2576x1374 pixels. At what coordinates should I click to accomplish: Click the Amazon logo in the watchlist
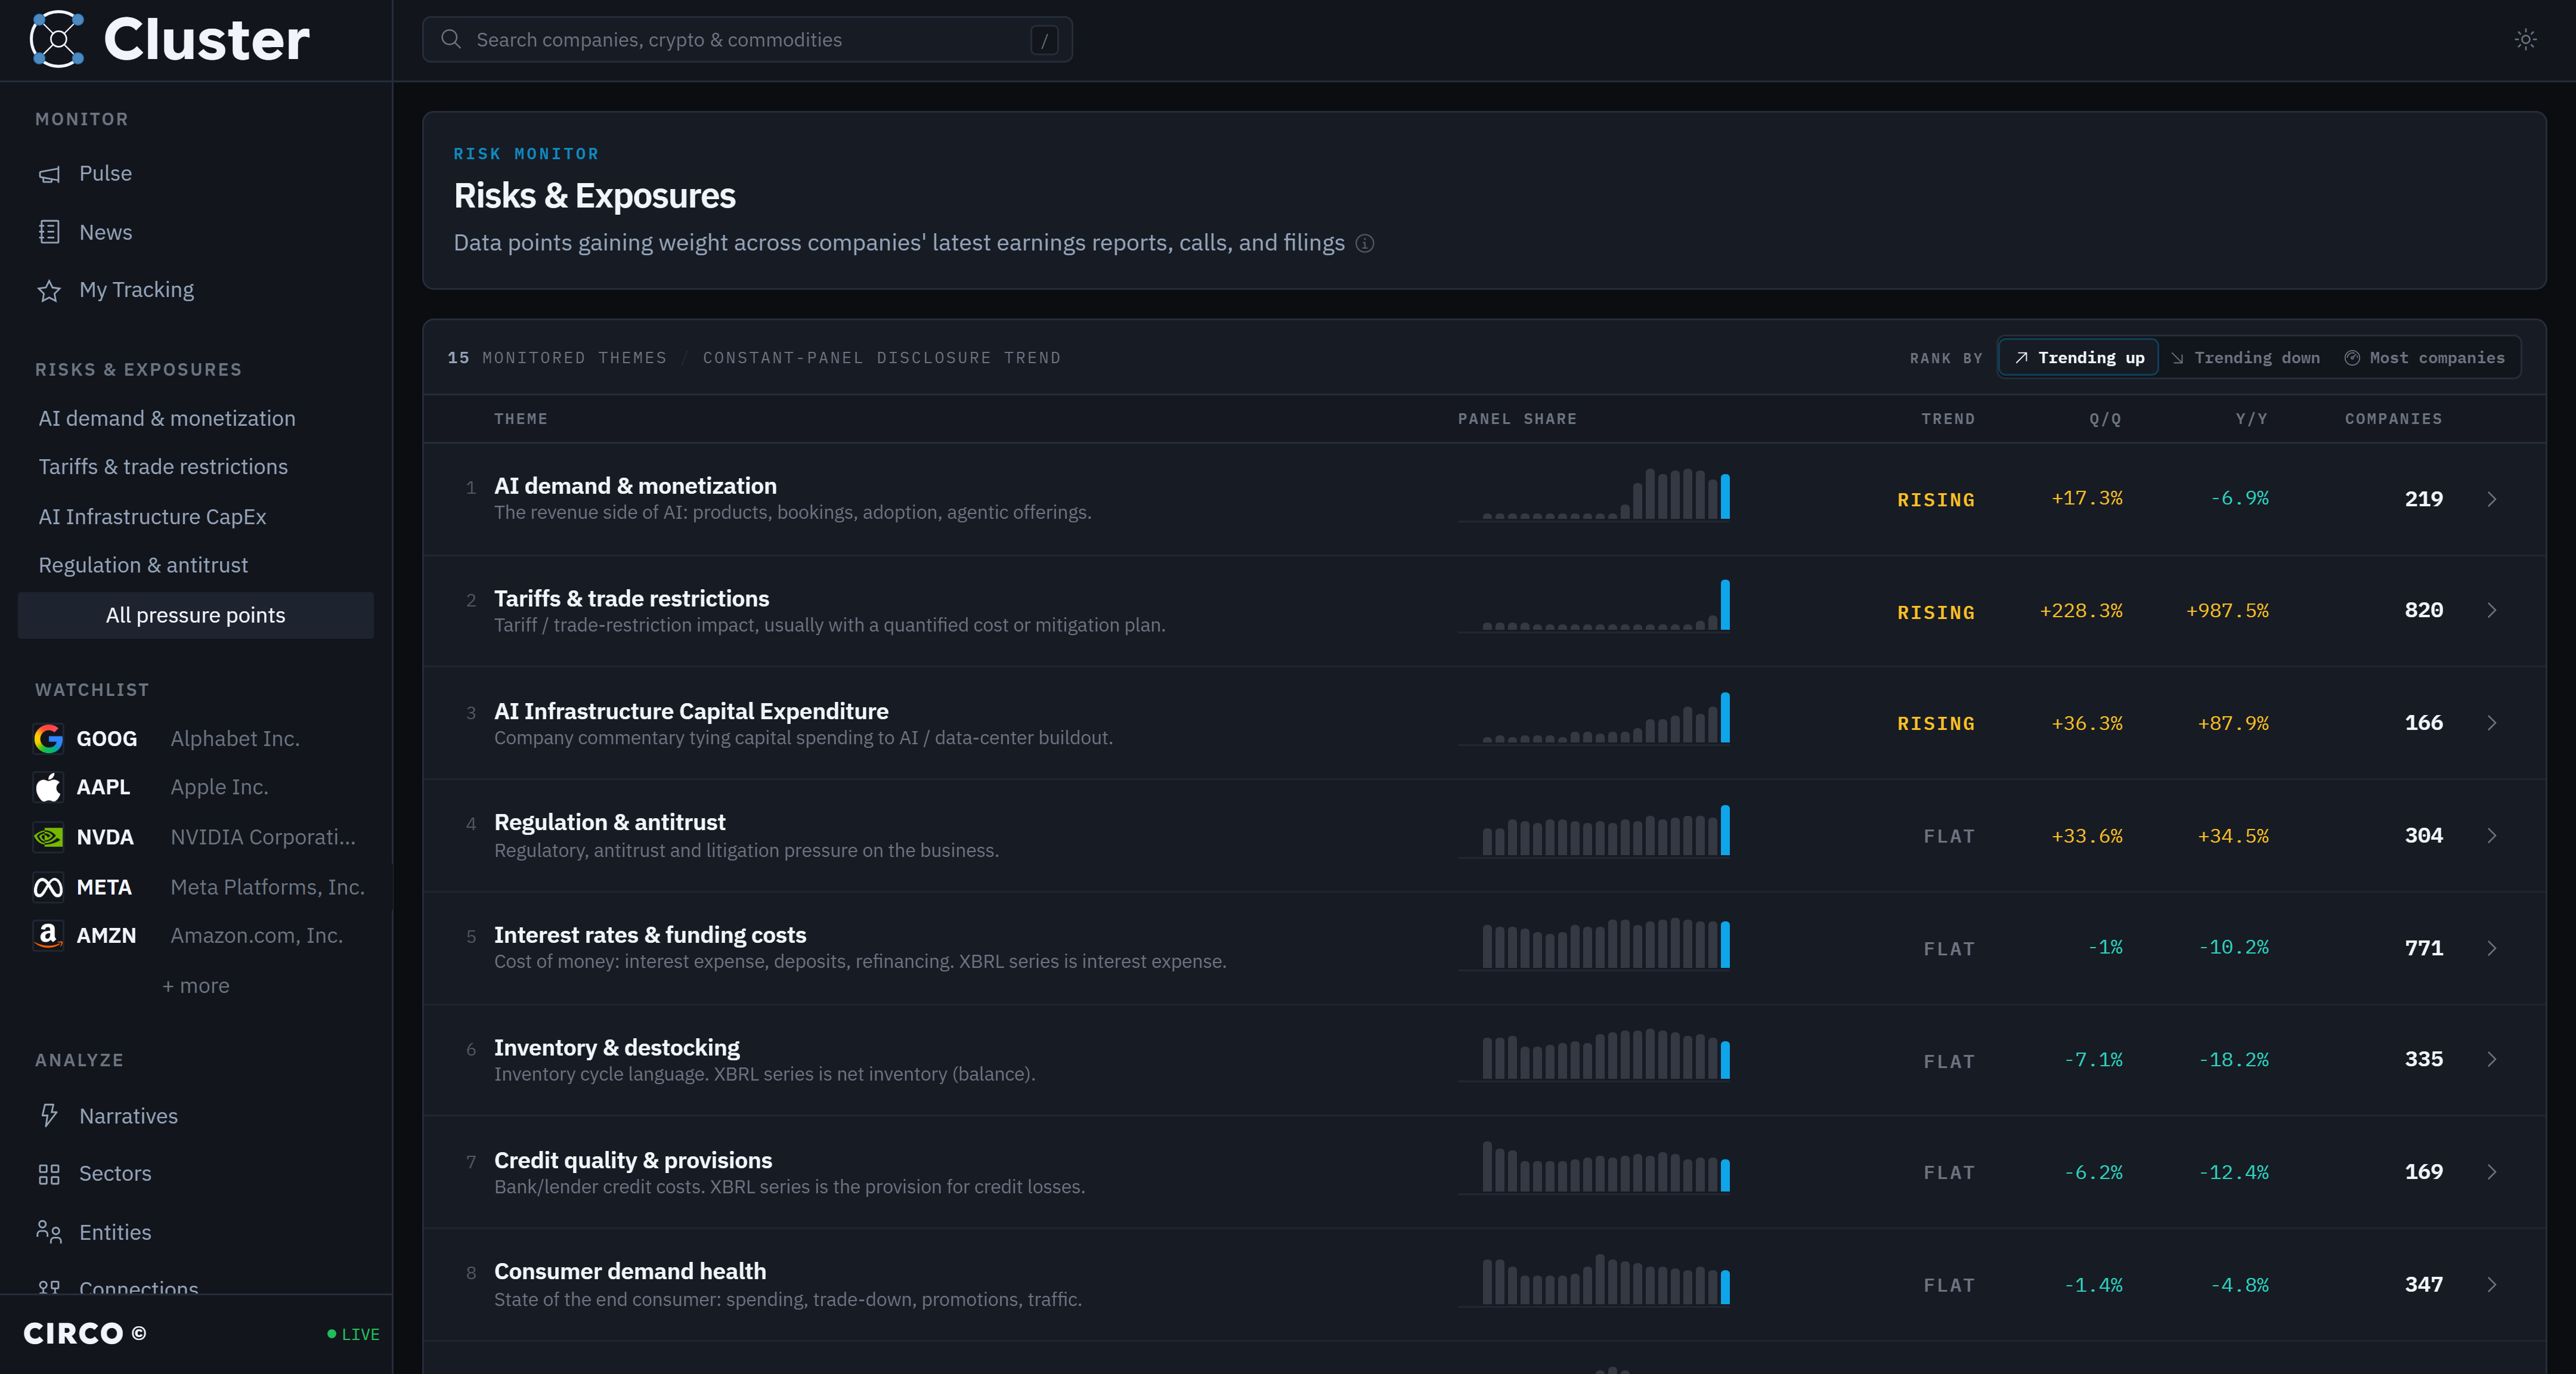[x=48, y=935]
